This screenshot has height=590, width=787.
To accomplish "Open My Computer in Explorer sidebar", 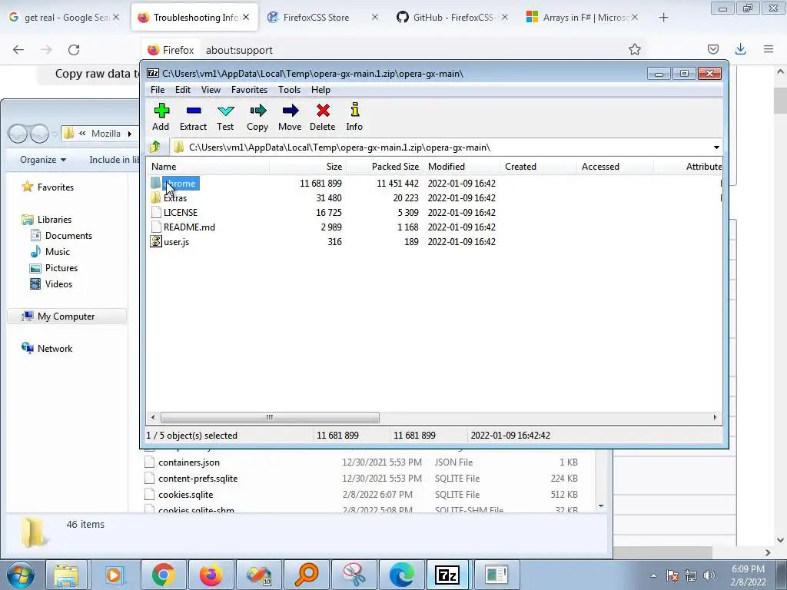I will click(x=66, y=317).
